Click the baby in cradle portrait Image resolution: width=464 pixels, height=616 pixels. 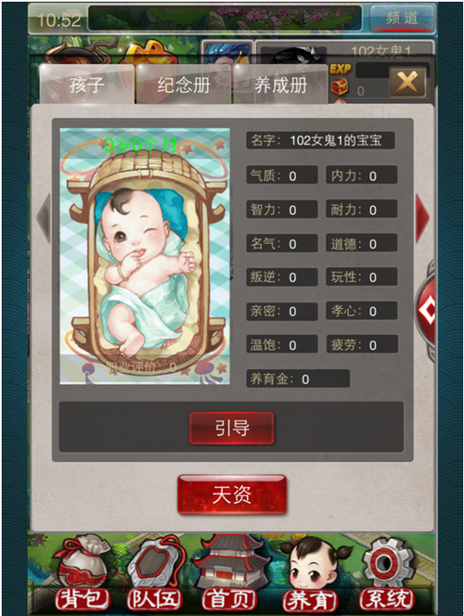tap(145, 256)
